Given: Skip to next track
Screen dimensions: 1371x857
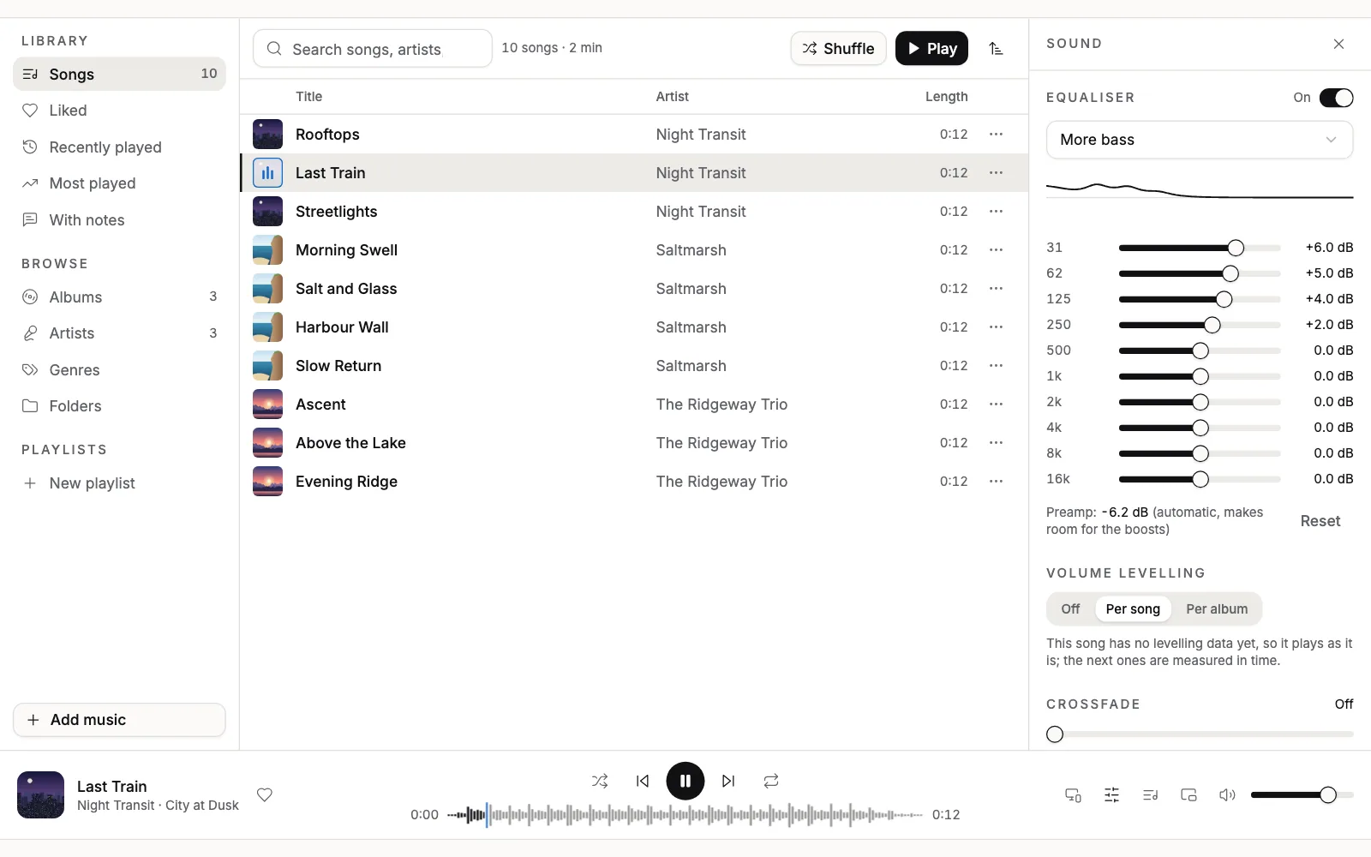Looking at the screenshot, I should click(x=728, y=781).
